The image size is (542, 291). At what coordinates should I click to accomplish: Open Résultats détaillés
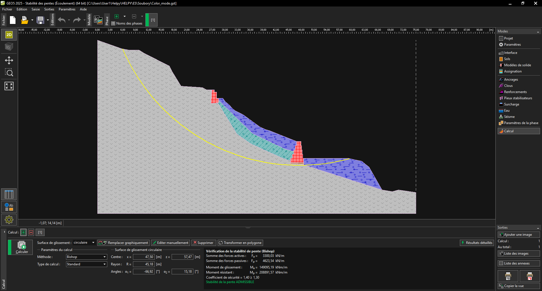click(x=477, y=243)
